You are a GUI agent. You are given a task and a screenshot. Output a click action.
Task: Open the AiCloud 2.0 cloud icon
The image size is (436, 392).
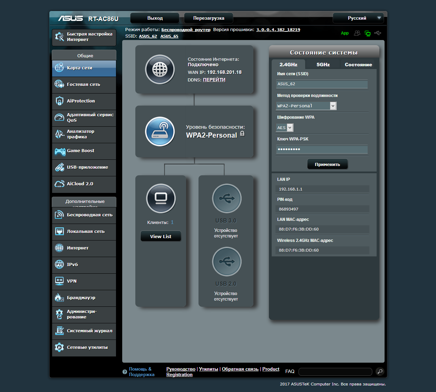[x=59, y=184]
